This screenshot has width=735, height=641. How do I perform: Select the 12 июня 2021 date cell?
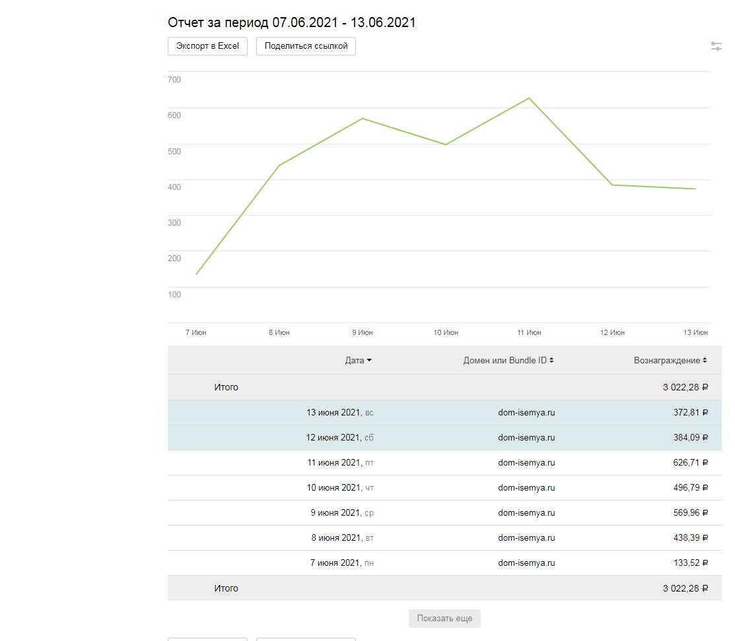(x=339, y=438)
